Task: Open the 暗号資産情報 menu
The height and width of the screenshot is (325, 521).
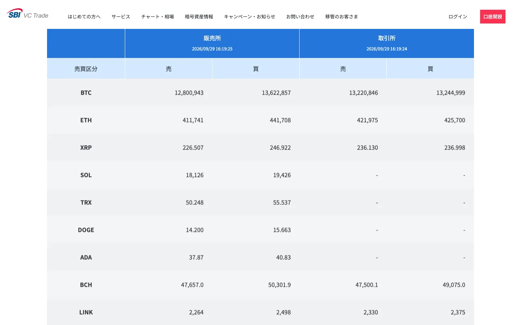Action: (x=199, y=17)
